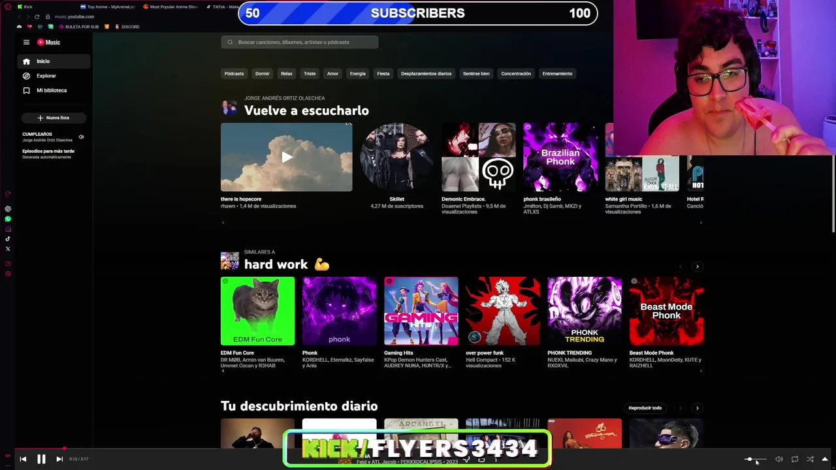Click next arrow in hard work section
Viewport: 836px width, 470px height.
(697, 266)
